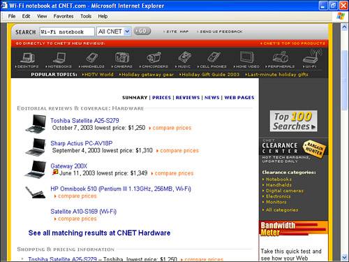This screenshot has height=262, width=349.
Task: Open the All CNET search scope dropdown
Action: click(x=114, y=31)
